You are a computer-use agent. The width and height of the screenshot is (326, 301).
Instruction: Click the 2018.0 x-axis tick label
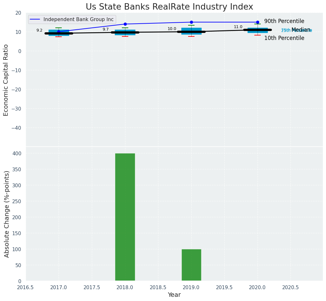pyautogui.click(x=125, y=287)
